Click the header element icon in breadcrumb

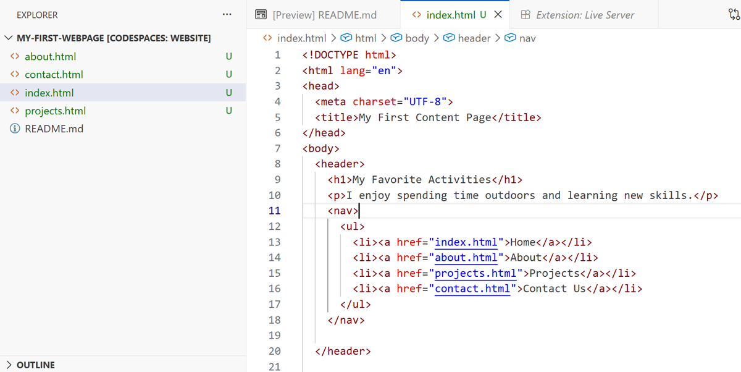pos(450,38)
